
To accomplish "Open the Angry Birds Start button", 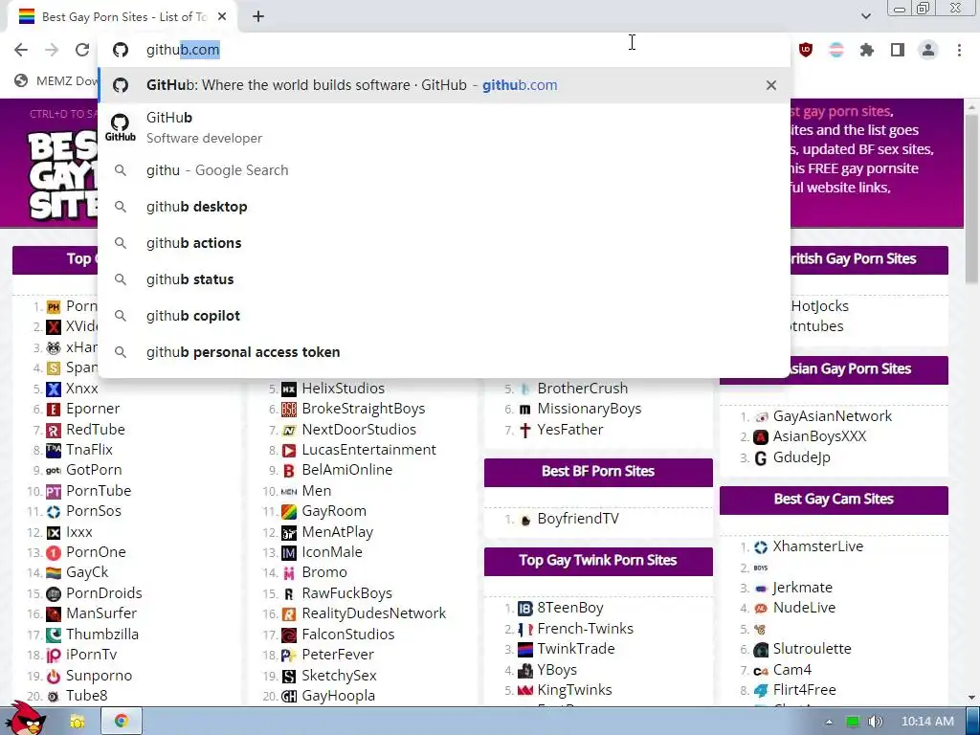I will (25, 720).
